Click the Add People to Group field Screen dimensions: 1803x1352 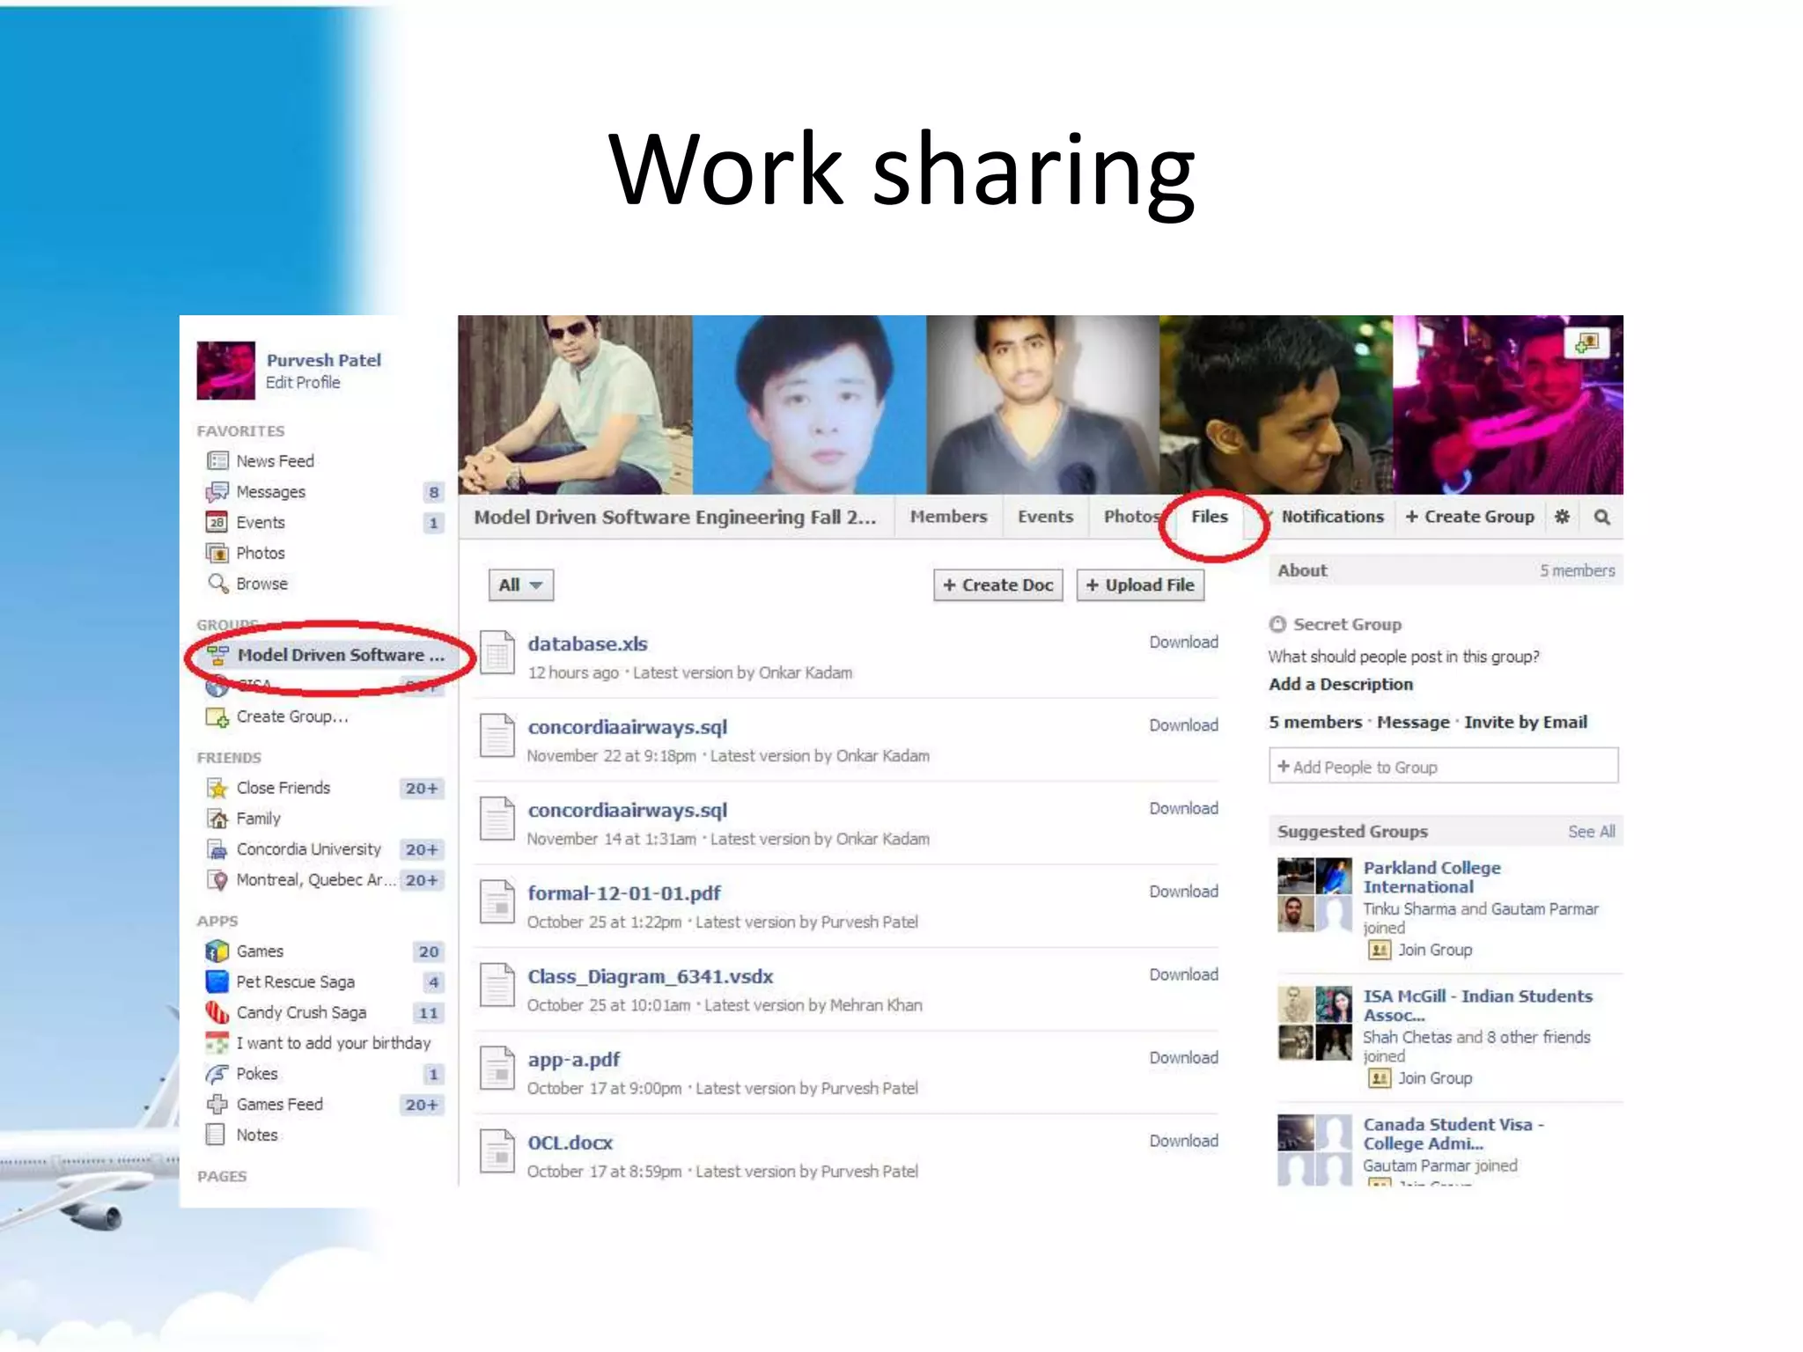point(1443,767)
